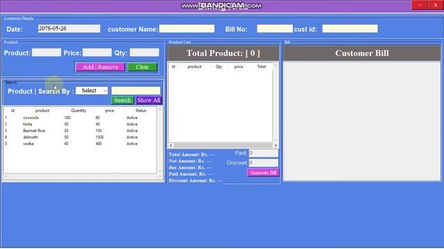The height and width of the screenshot is (249, 444).
Task: Click cart vertical scroll down arrow
Action: click(275, 140)
